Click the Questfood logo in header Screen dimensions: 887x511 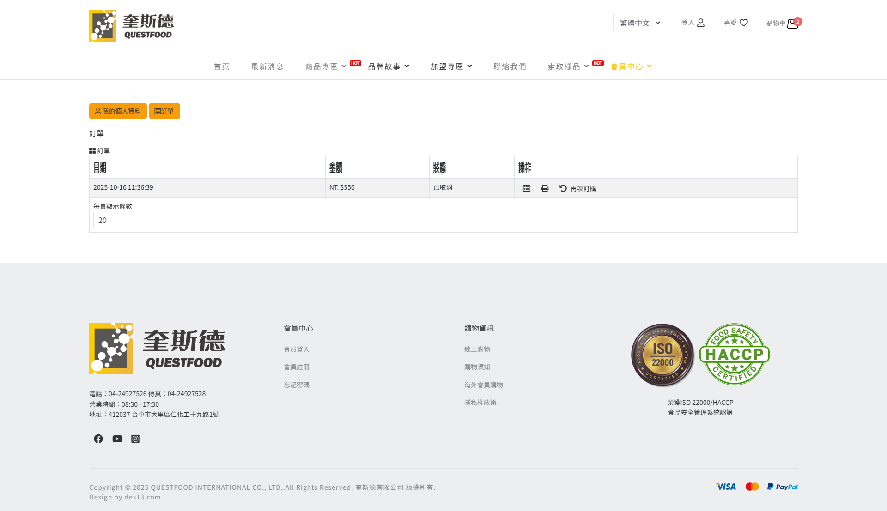click(x=131, y=26)
